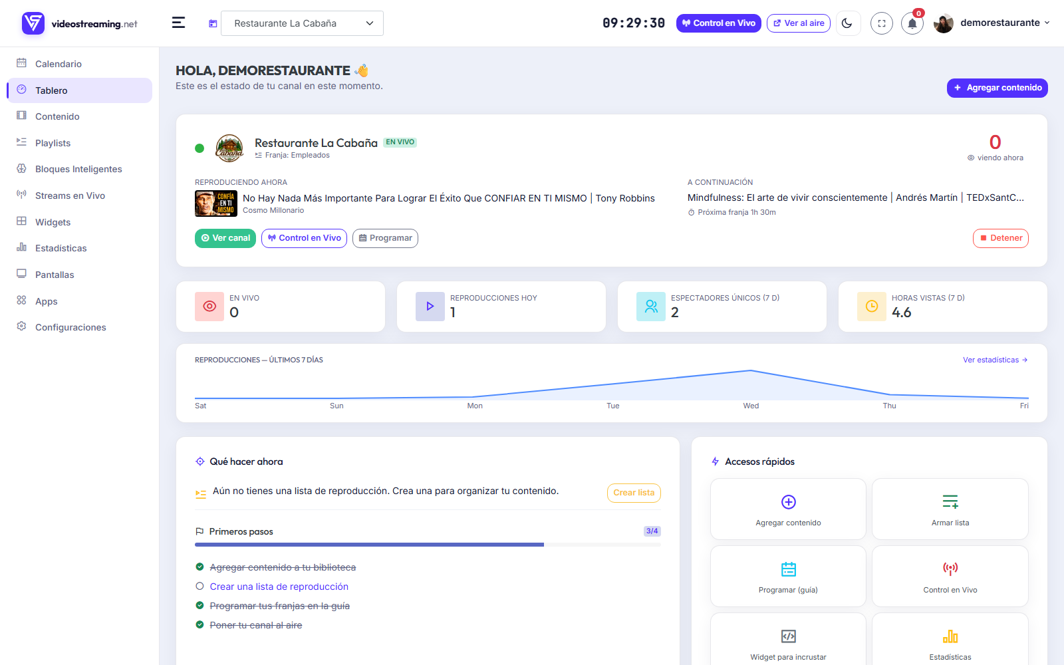The height and width of the screenshot is (665, 1064).
Task: Open Streams en Vivo section
Action: (80, 196)
